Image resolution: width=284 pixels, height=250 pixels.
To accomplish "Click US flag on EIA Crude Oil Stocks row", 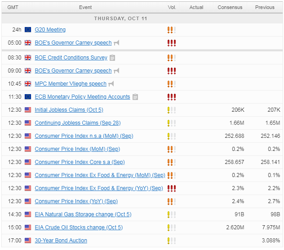I will (28, 227).
